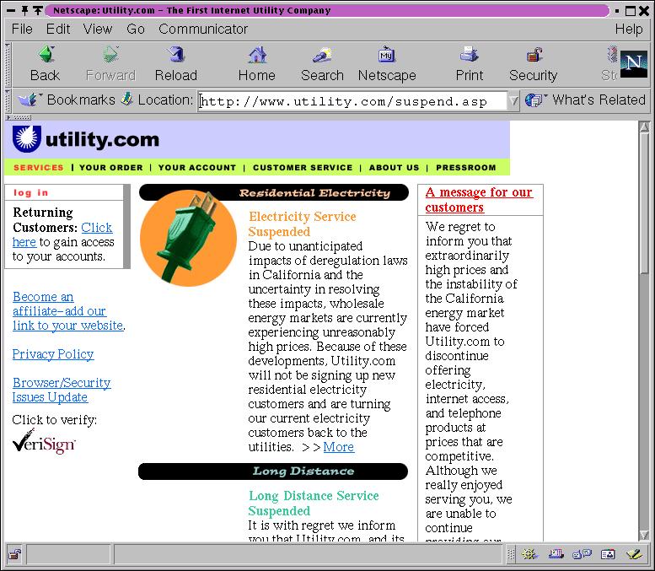Click the status bar security lock icon
The width and height of the screenshot is (655, 571).
click(x=14, y=554)
